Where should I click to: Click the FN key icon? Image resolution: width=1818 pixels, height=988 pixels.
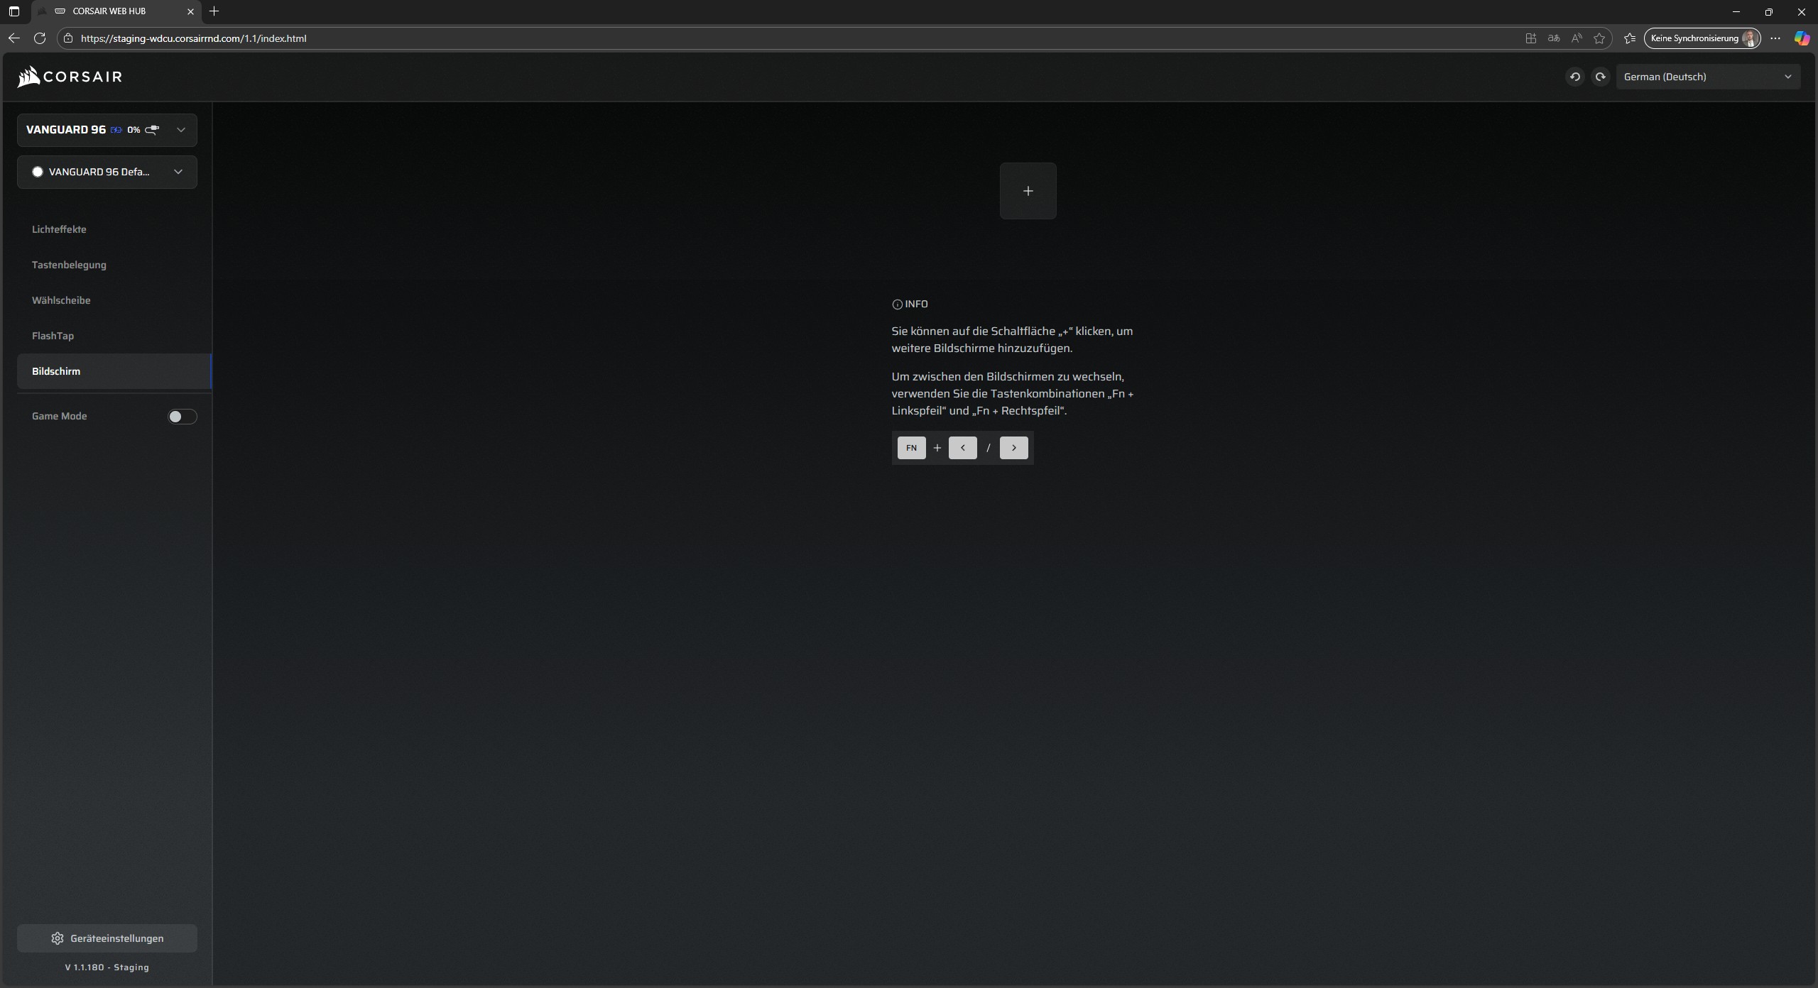click(911, 448)
